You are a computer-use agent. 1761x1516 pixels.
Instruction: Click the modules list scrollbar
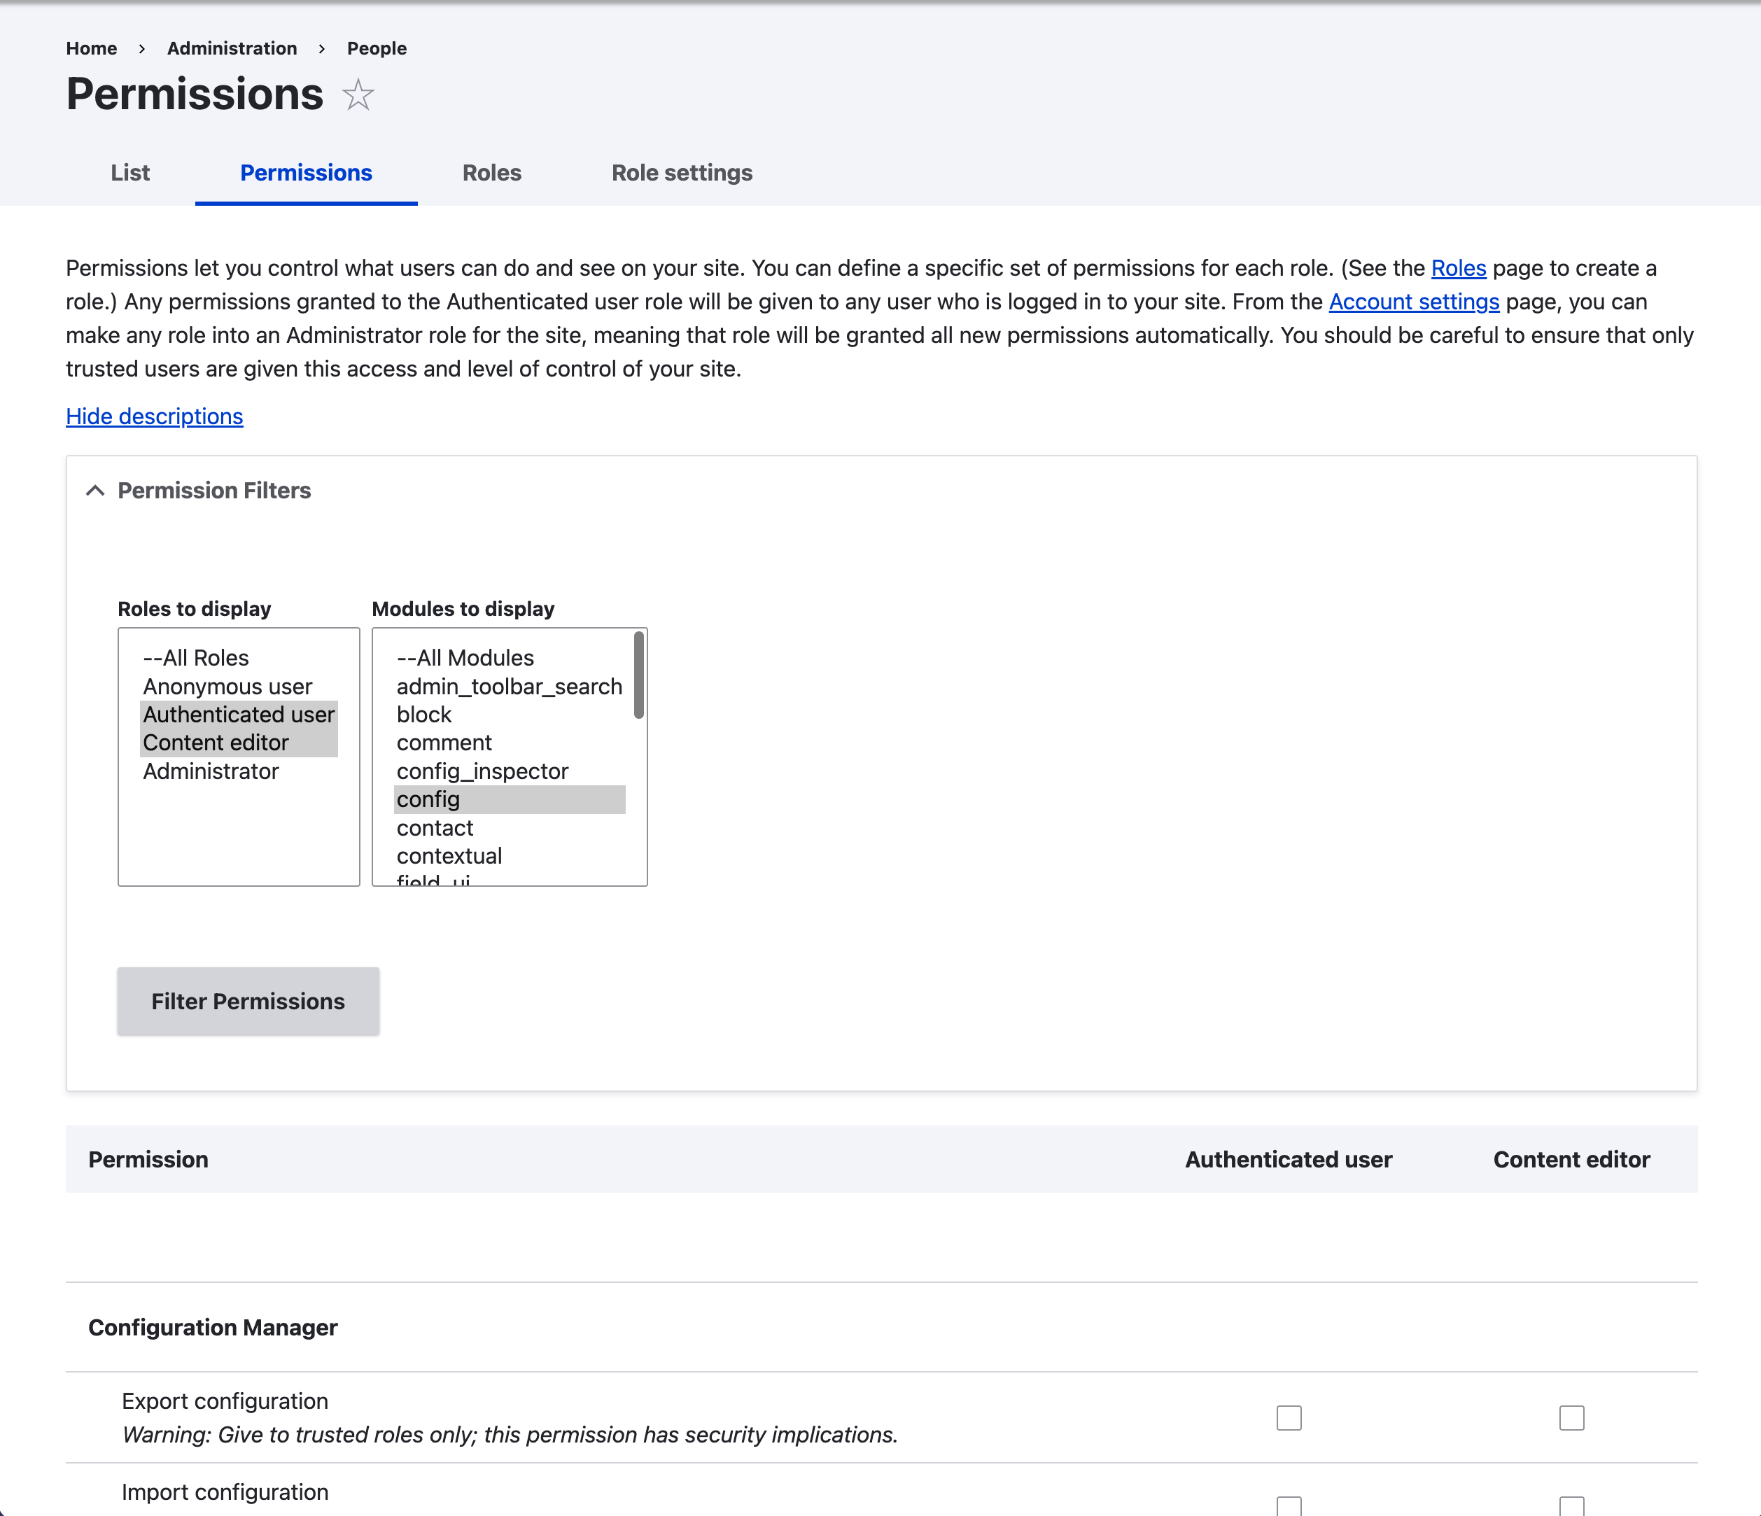pos(638,676)
